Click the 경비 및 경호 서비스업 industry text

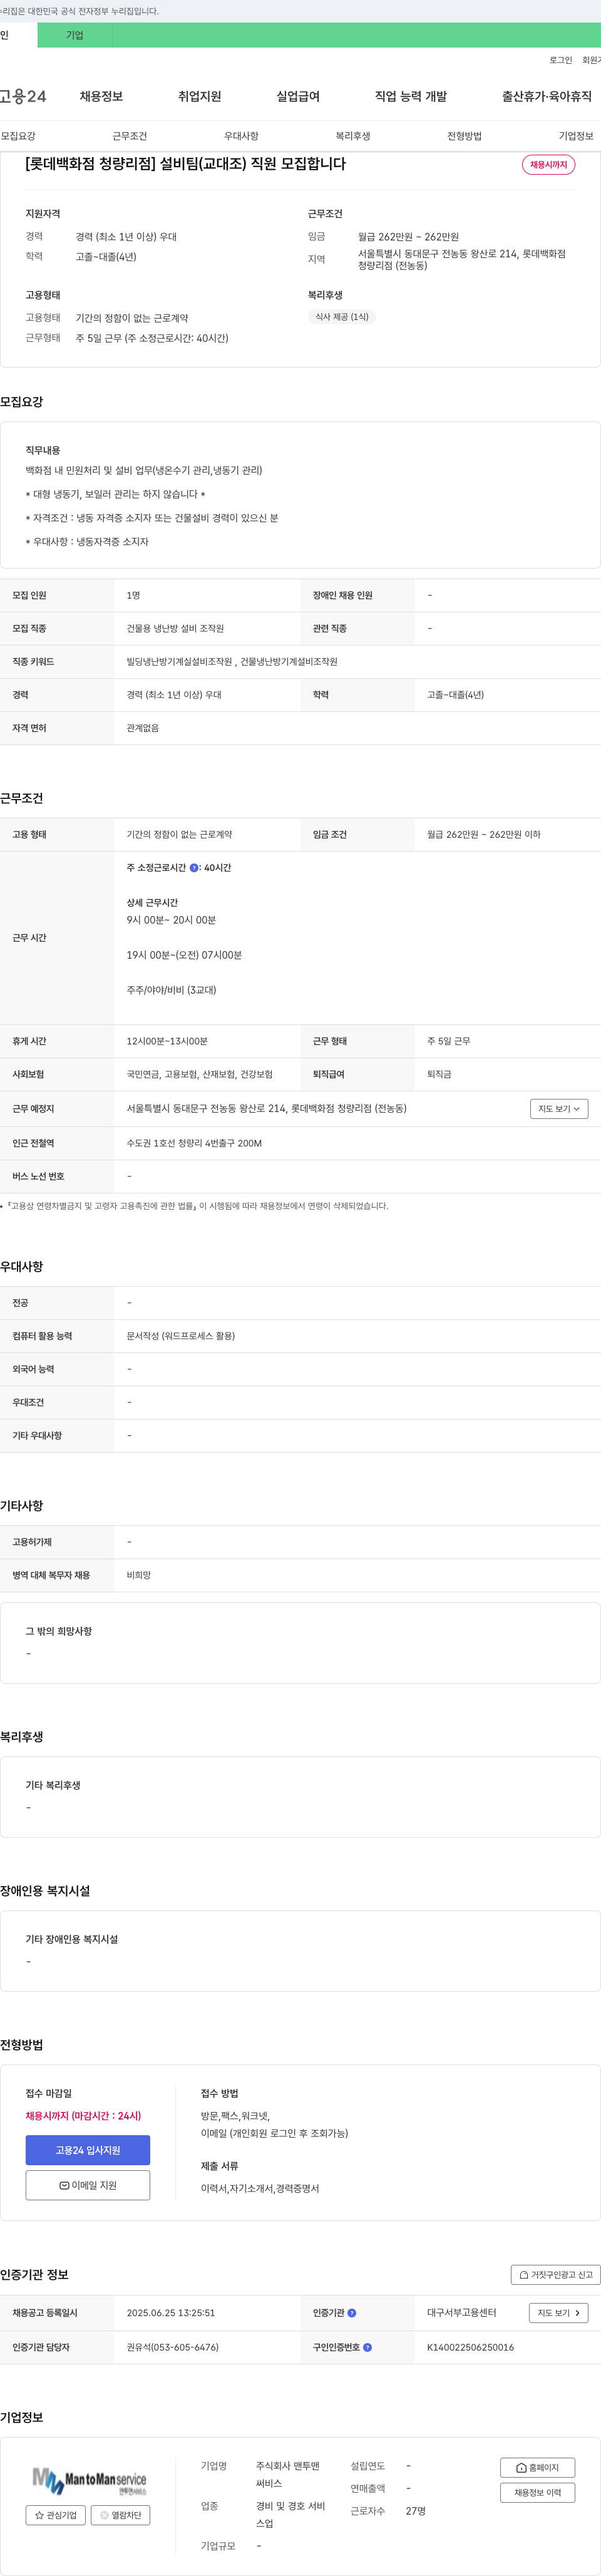291,2515
